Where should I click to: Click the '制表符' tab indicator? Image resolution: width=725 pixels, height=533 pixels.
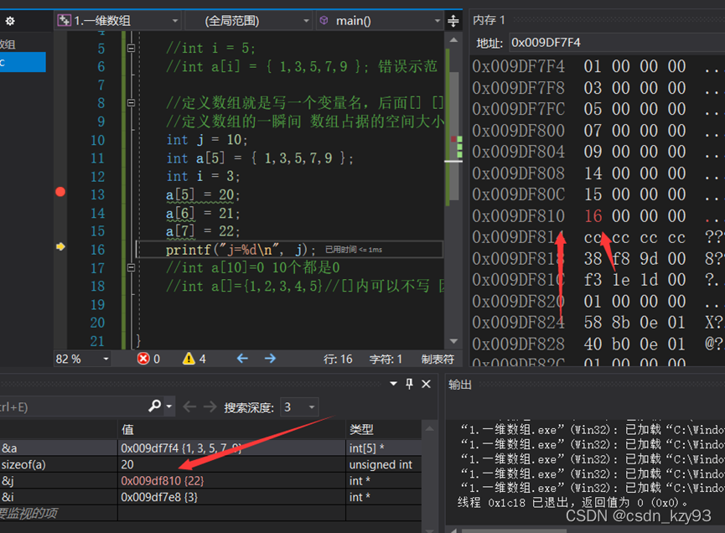click(x=438, y=359)
